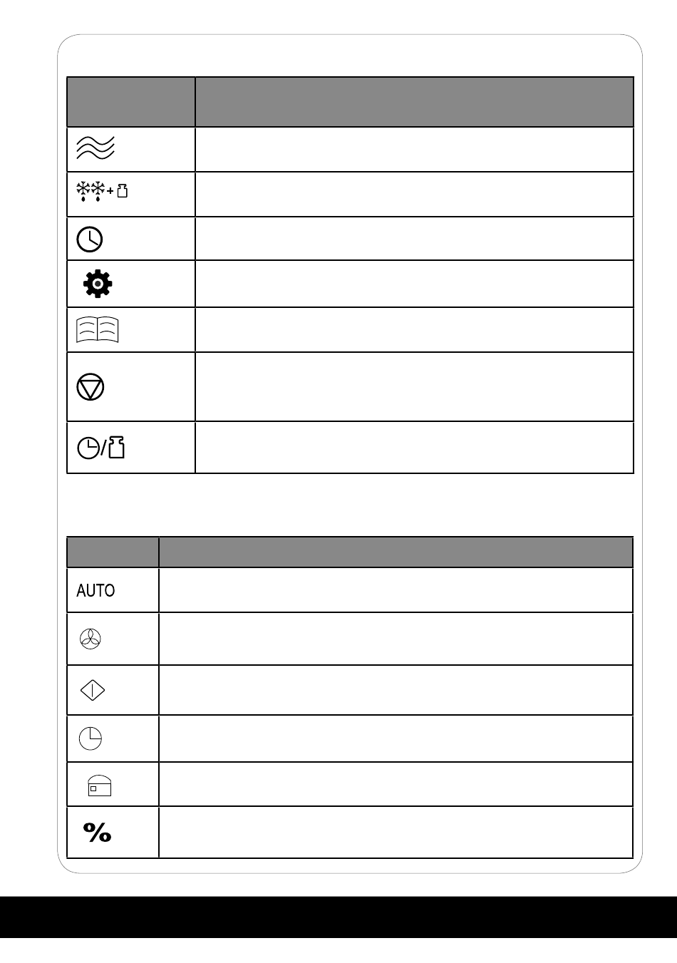This screenshot has width=677, height=963.
Task: Click the wavy lines microwave icon
Action: (x=95, y=149)
